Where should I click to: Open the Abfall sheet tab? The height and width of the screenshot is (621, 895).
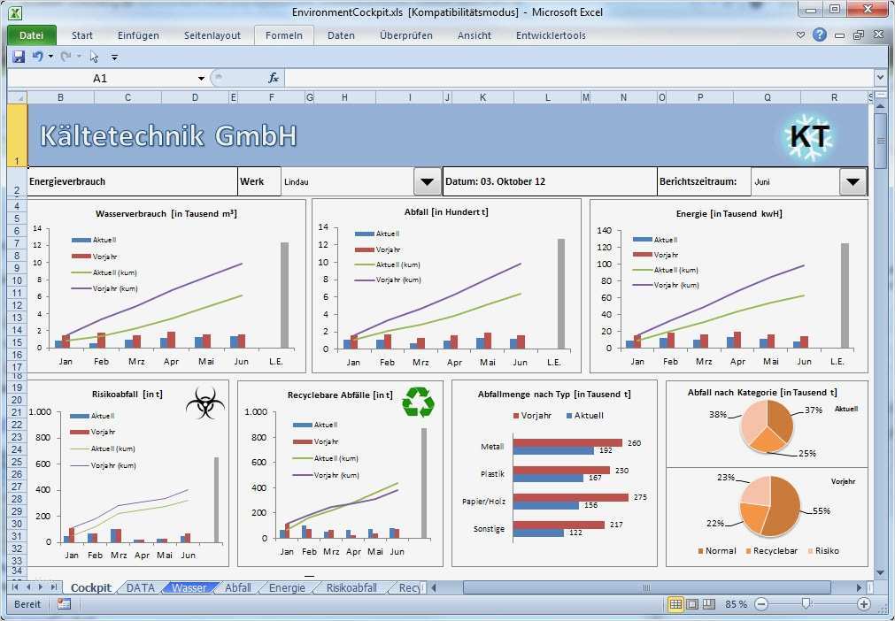point(237,587)
